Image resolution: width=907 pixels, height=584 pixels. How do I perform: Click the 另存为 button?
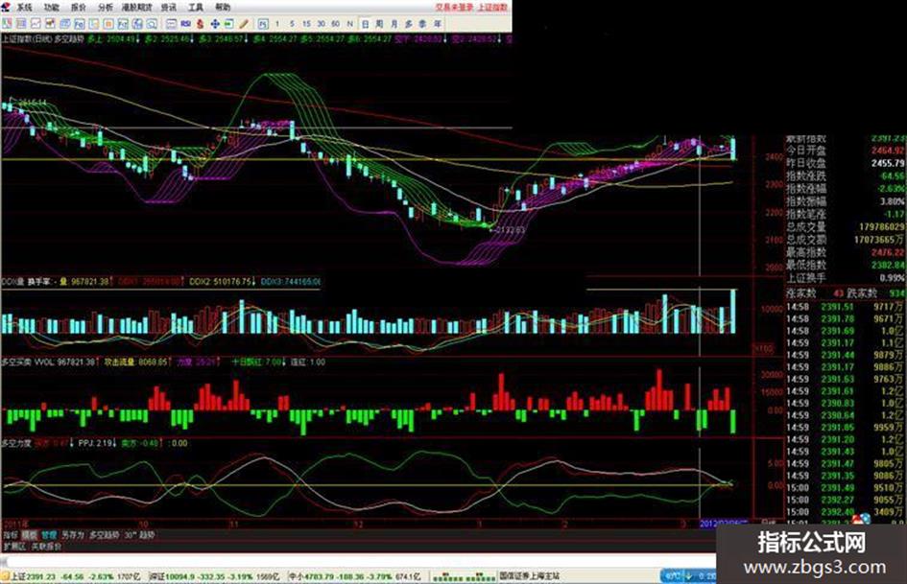(x=73, y=535)
